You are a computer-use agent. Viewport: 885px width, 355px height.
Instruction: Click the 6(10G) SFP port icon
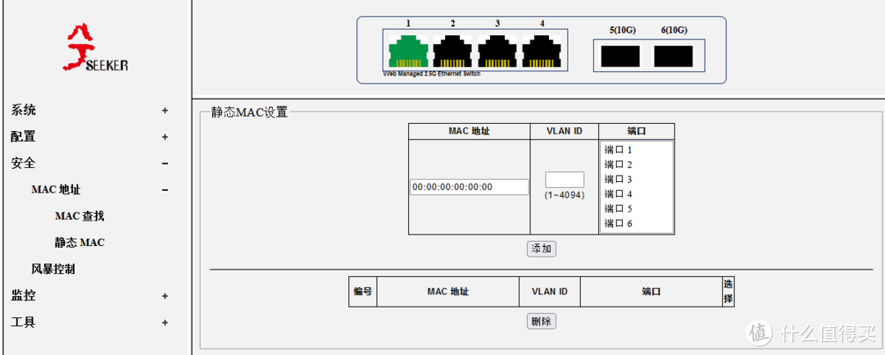click(x=674, y=57)
